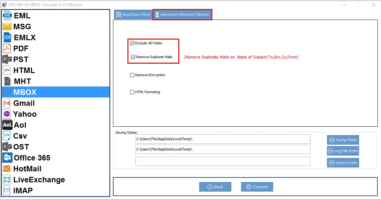Enable the Exclude All Folder checkbox
This screenshot has width=381, height=200.
[132, 43]
